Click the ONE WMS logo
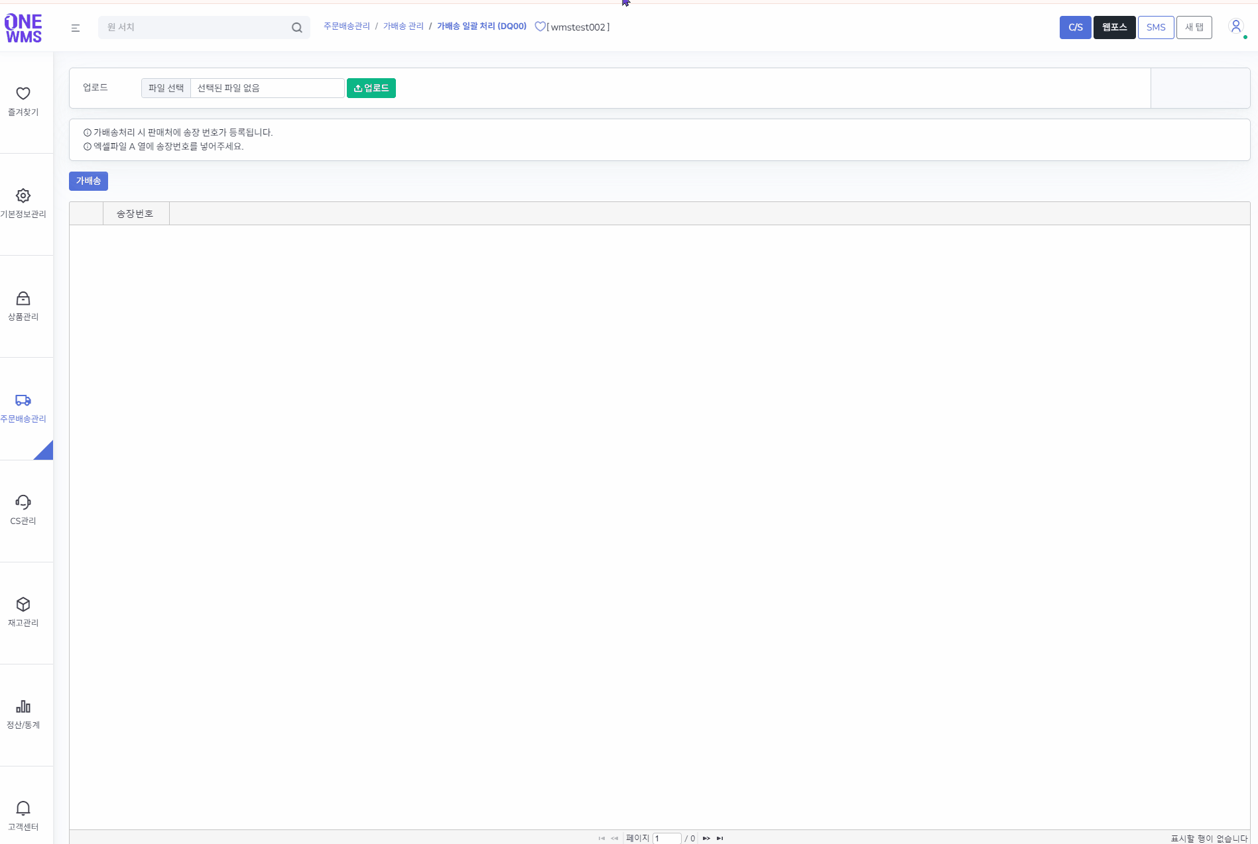Viewport: 1258px width, 844px height. pos(23,28)
